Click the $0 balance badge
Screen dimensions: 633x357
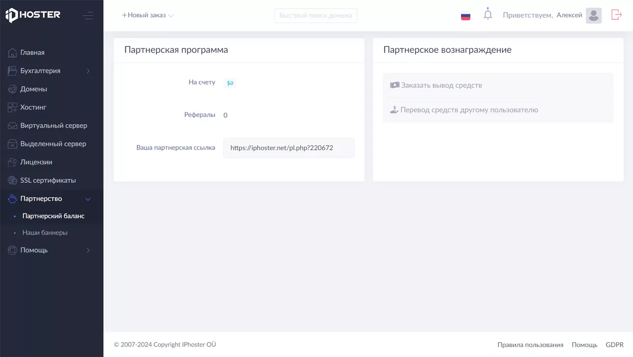pyautogui.click(x=230, y=83)
